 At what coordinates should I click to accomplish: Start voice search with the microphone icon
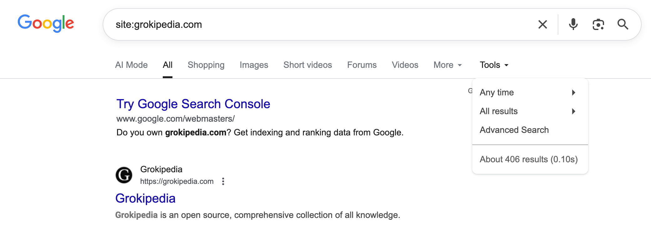[x=573, y=24]
